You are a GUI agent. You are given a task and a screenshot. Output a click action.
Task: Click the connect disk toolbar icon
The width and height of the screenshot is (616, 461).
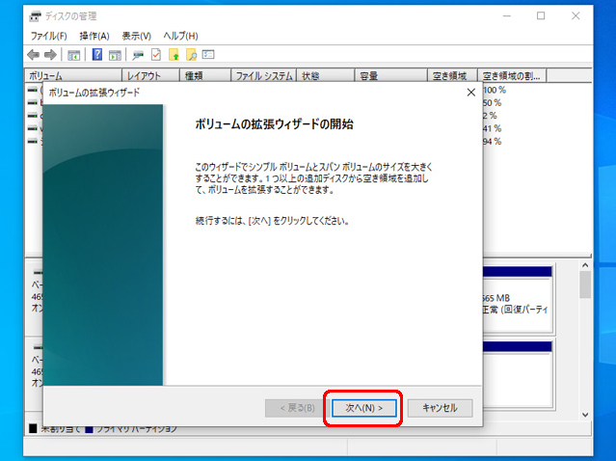click(x=138, y=55)
